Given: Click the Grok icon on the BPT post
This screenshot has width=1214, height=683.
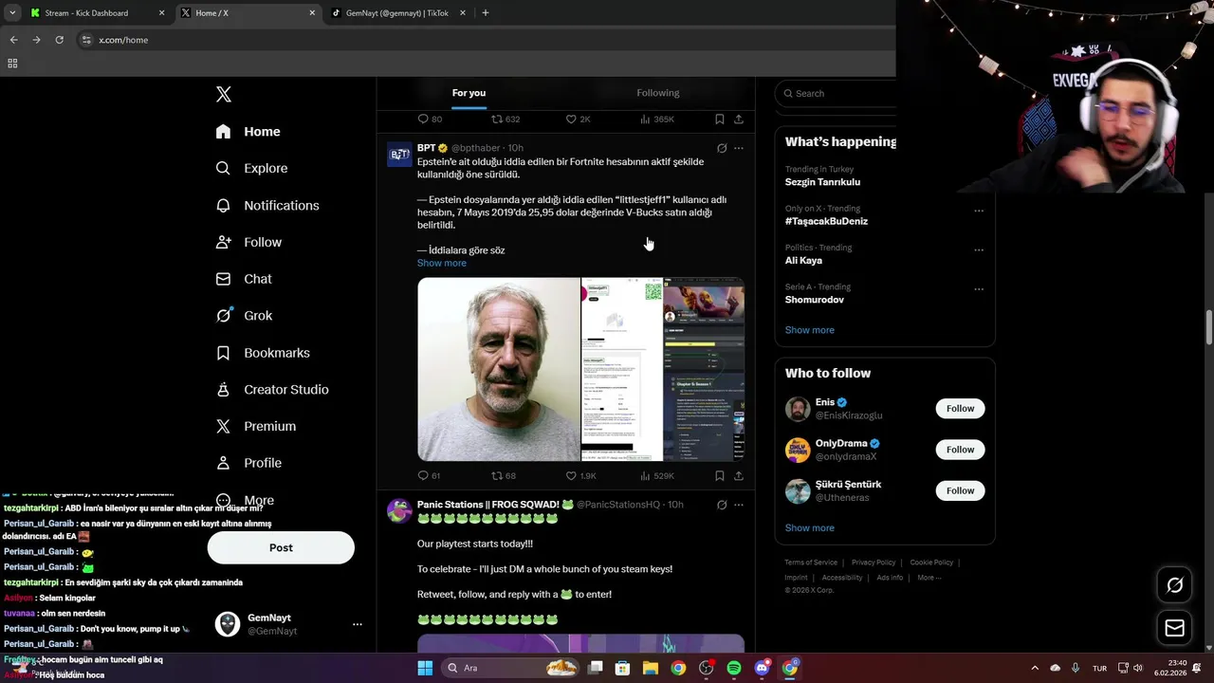Looking at the screenshot, I should tap(722, 148).
